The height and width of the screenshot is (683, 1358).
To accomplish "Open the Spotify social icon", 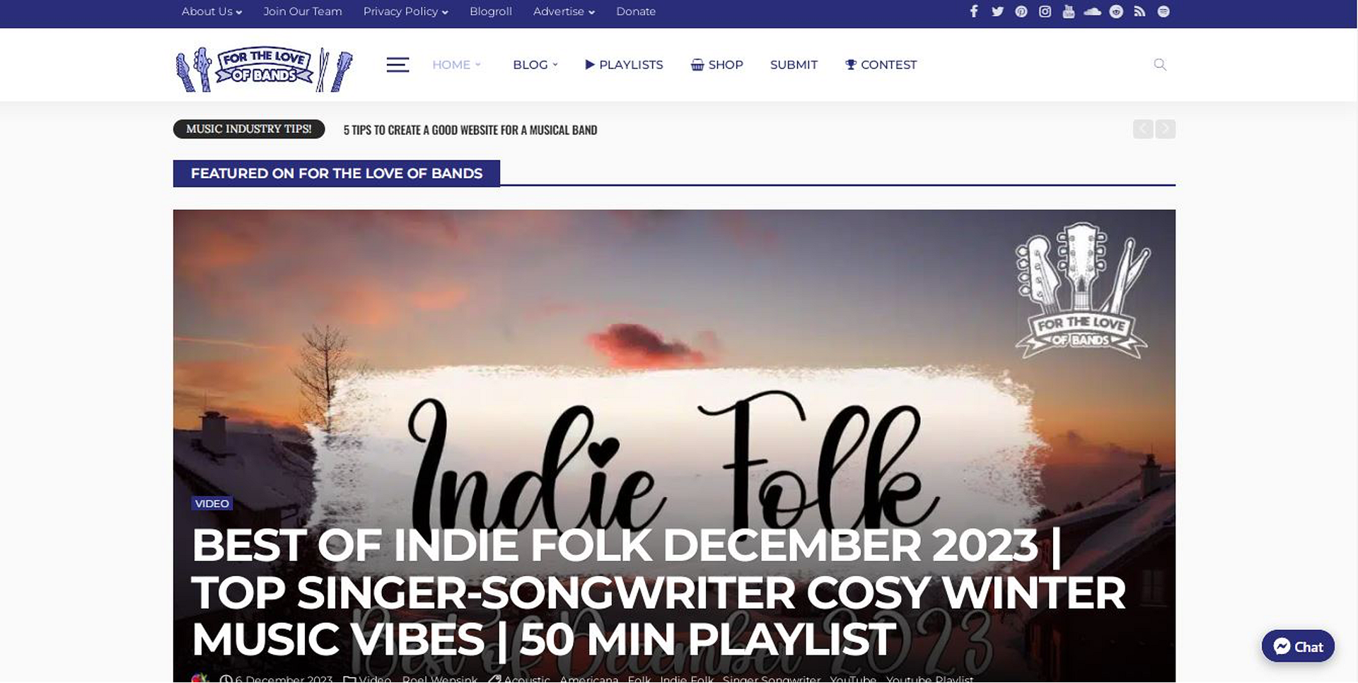I will click(x=1163, y=11).
